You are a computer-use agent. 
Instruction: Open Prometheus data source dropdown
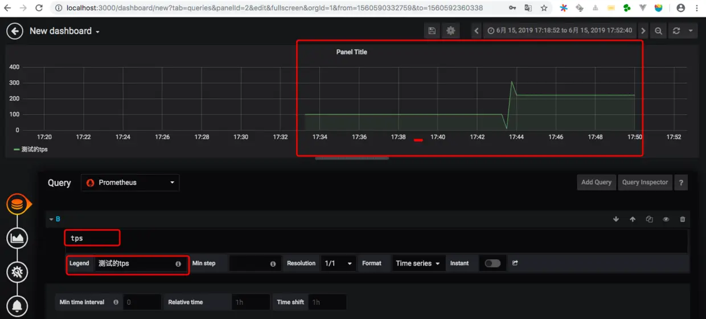tap(130, 183)
